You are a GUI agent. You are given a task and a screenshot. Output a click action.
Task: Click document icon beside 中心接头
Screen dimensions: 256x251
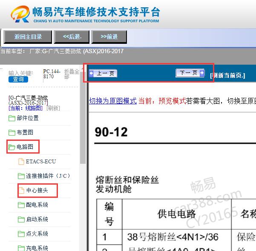pos(21,190)
